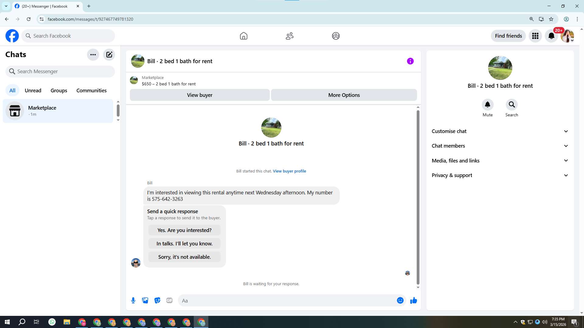This screenshot has width=584, height=328.
Task: Open the Windows notification center
Action: click(574, 322)
